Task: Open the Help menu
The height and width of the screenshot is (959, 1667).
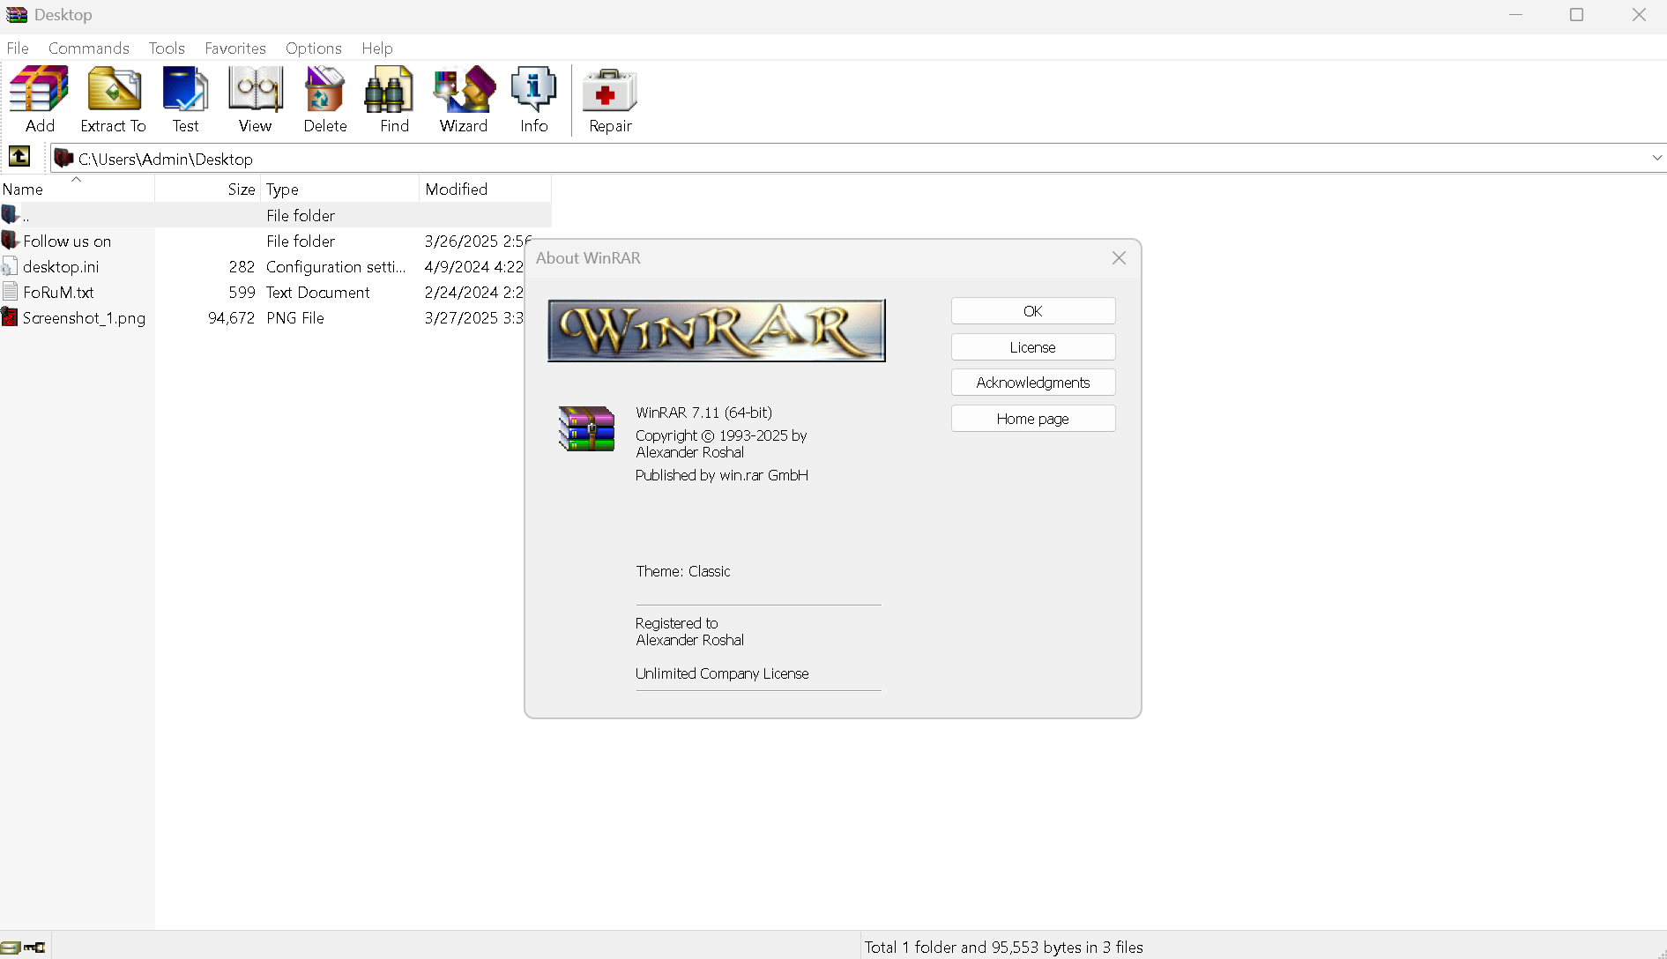Action: click(x=377, y=48)
